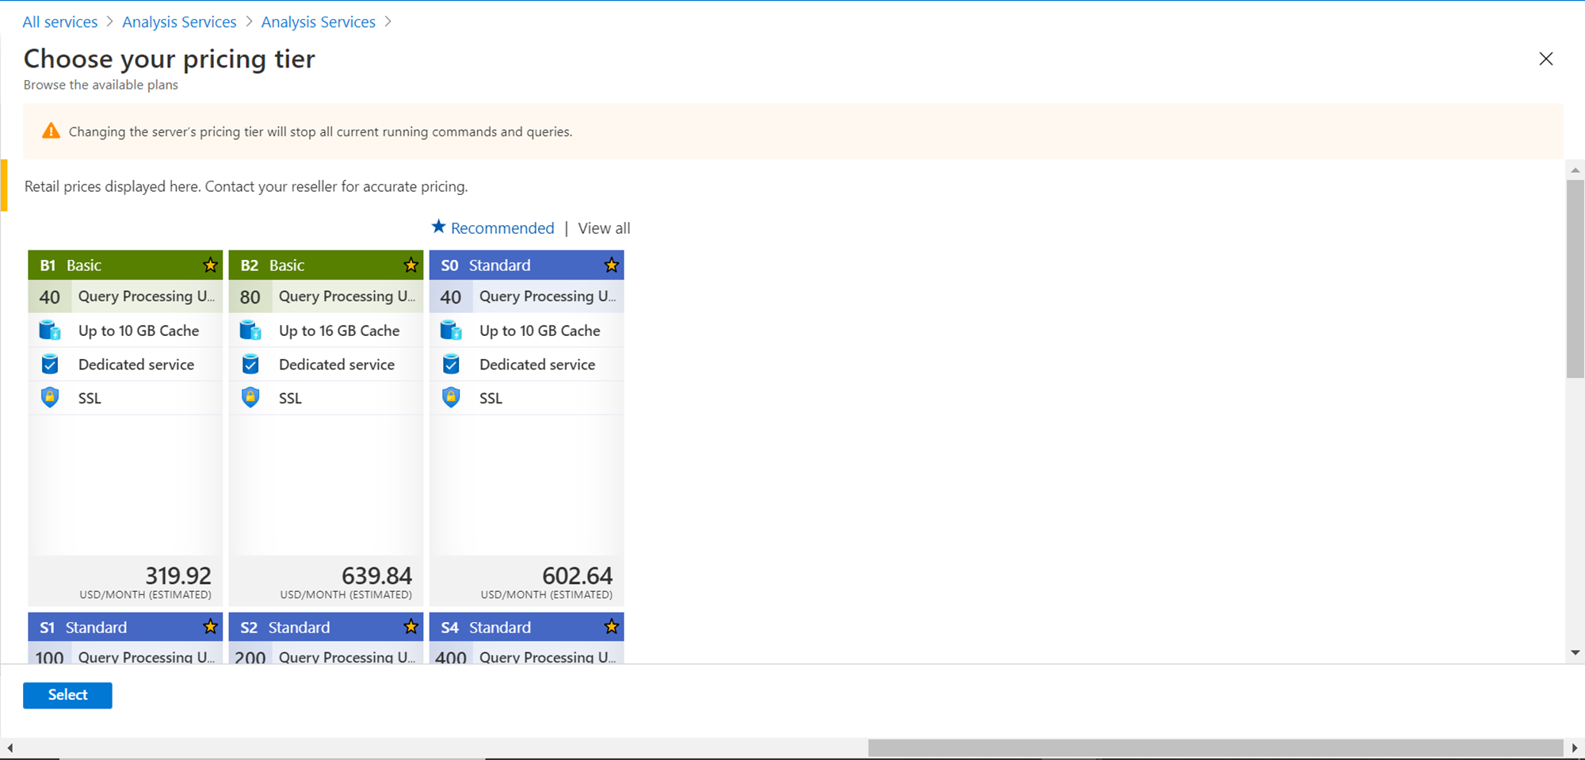Click the SSL shield icon in B2 card
Screen dimensions: 1585x760
tap(250, 397)
